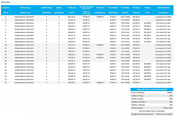Click the 60 días / 60 days row
This screenshot has height=116, width=174.
pos(152,99)
